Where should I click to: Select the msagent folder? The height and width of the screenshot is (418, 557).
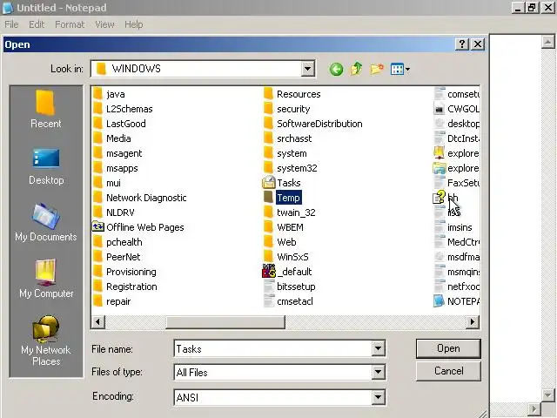click(x=117, y=153)
